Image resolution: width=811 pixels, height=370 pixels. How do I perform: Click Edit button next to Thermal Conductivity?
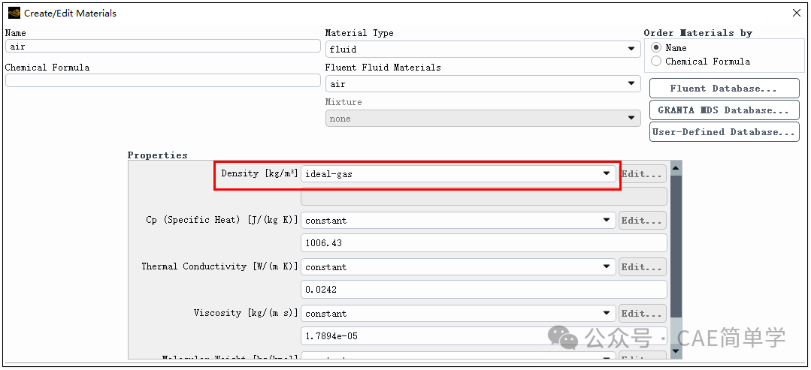pyautogui.click(x=643, y=266)
